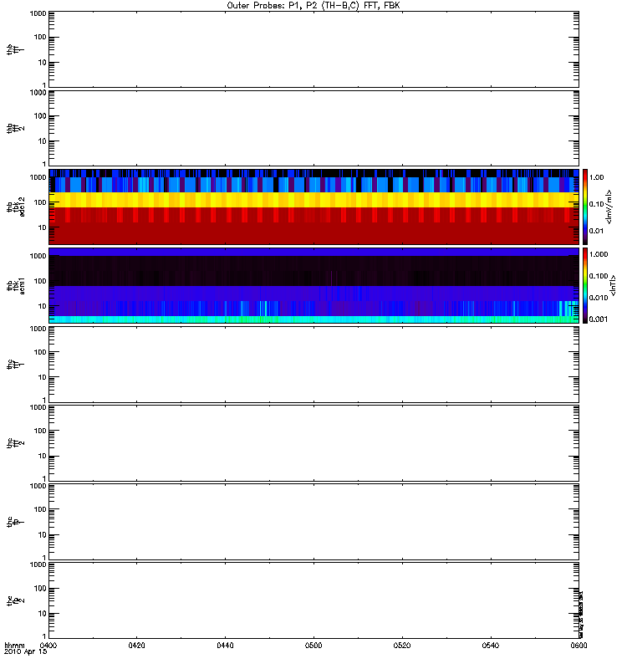Click the "0500" time axis label

[313, 645]
